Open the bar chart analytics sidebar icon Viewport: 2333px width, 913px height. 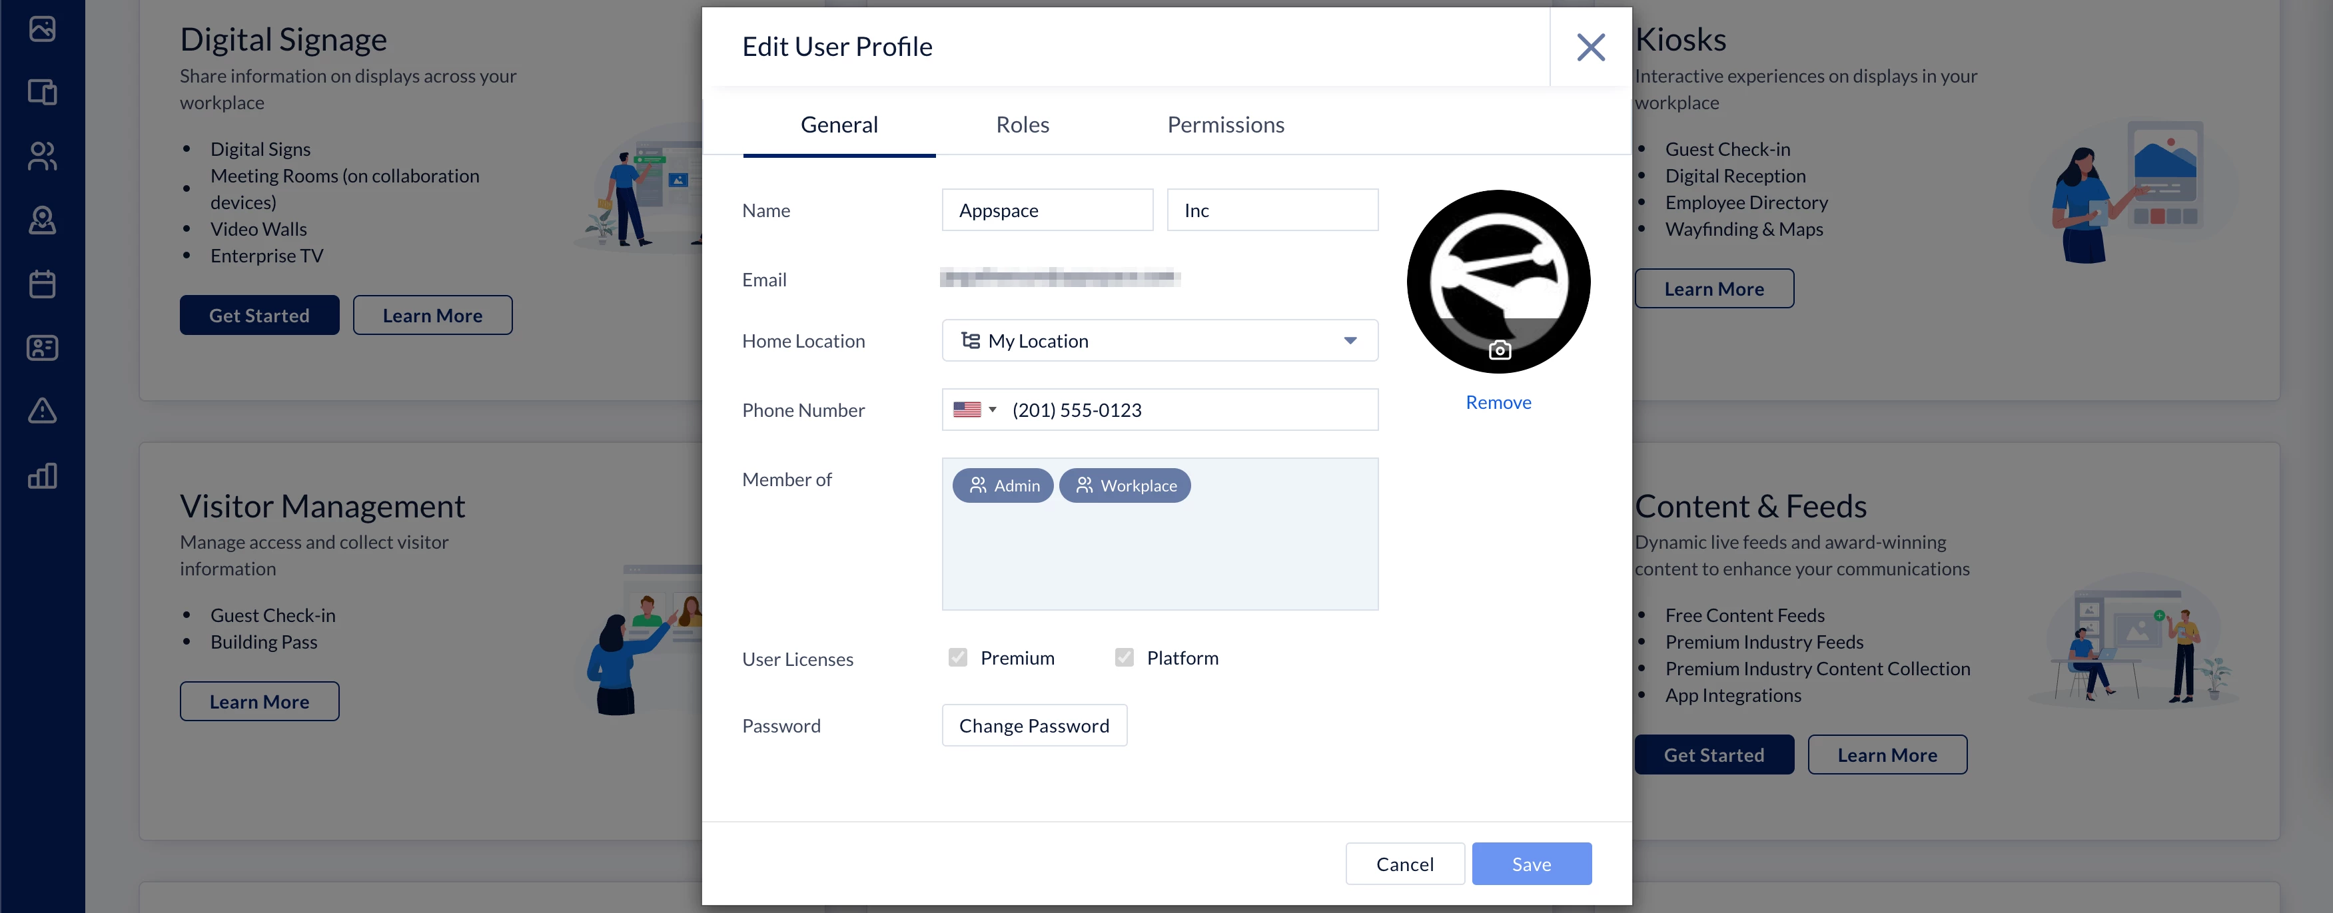point(42,475)
